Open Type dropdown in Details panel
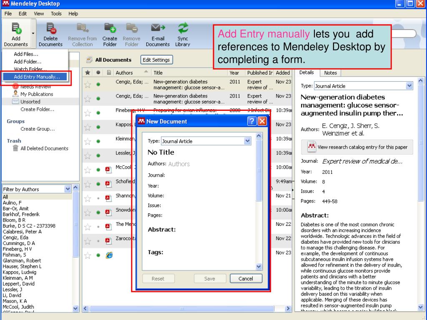 click(x=409, y=86)
